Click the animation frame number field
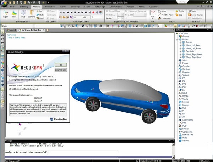Screen dimensions: 213x162 78,17
